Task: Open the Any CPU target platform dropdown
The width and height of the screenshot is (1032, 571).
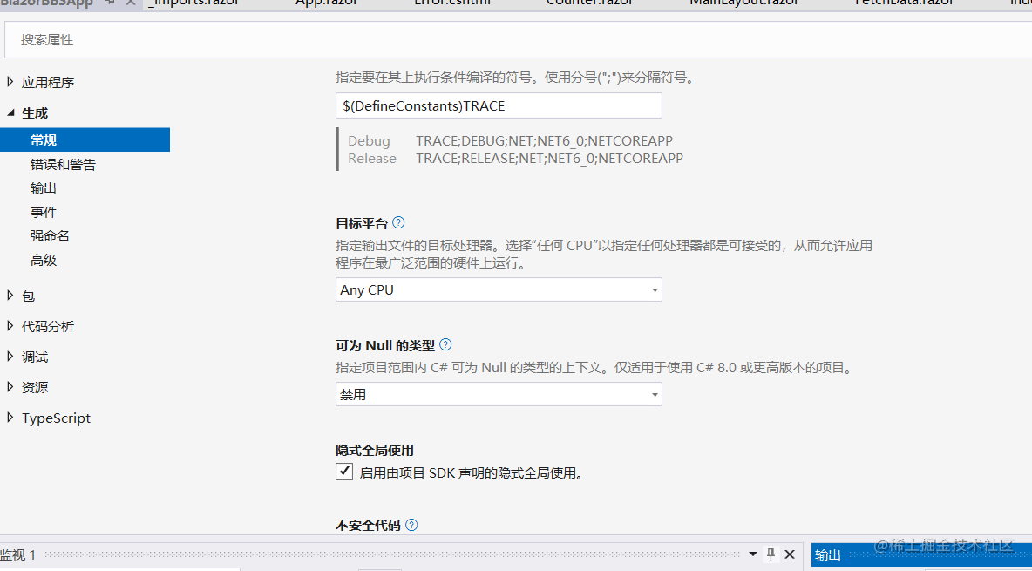Action: click(x=654, y=289)
